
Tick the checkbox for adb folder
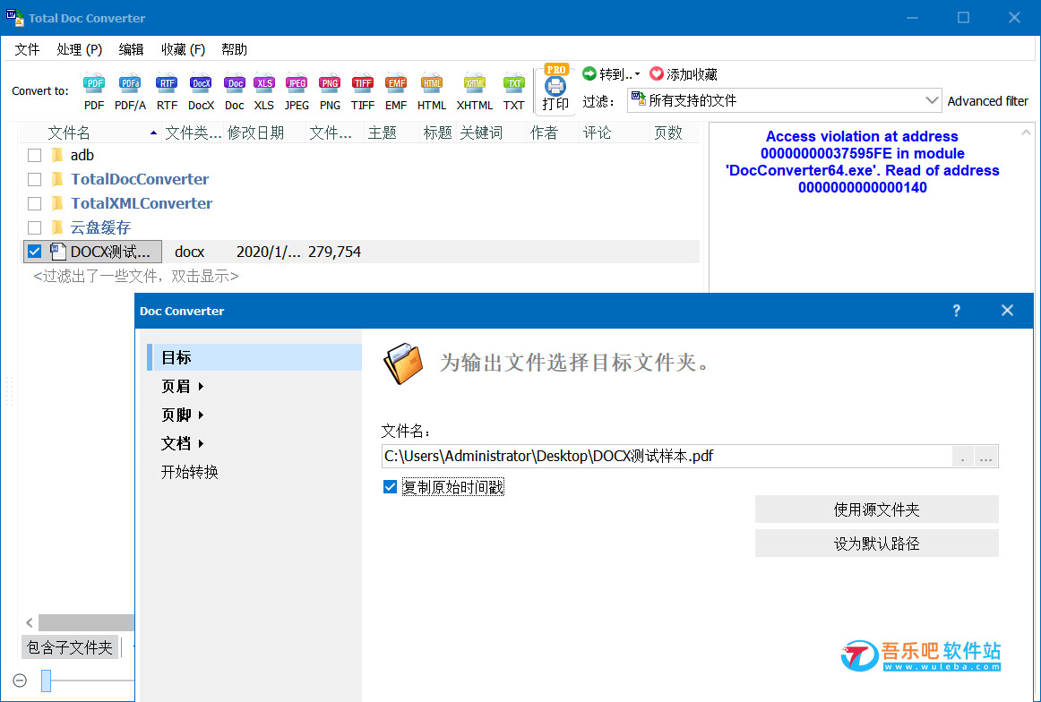coord(35,155)
